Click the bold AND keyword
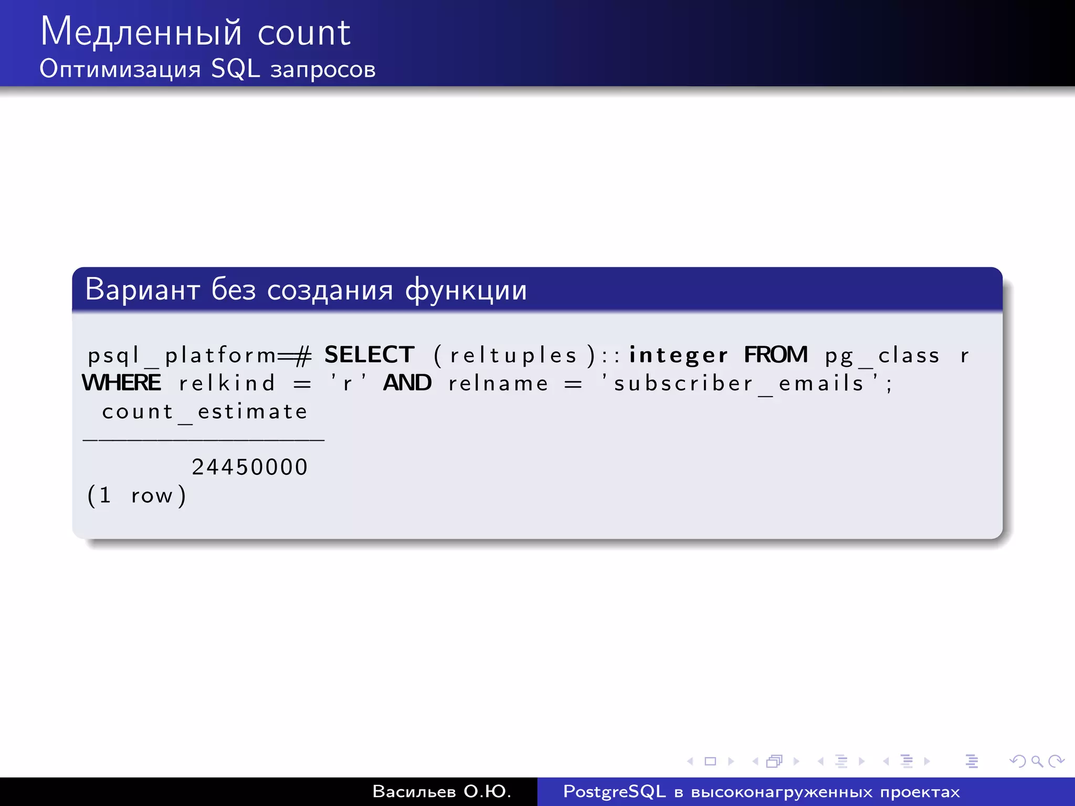The height and width of the screenshot is (806, 1075). [407, 383]
